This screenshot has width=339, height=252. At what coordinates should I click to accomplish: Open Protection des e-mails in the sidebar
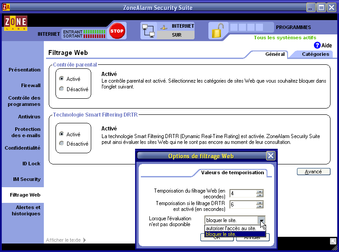pyautogui.click(x=26, y=132)
